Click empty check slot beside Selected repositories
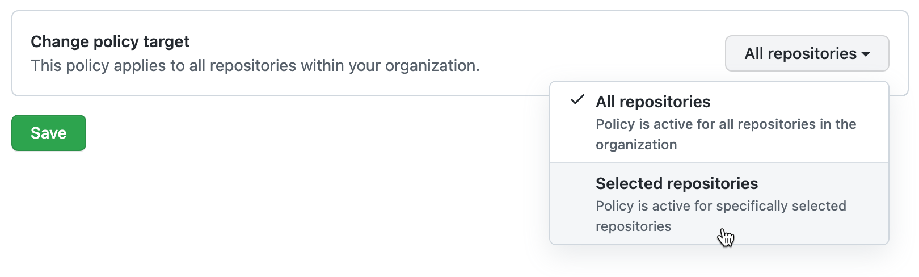This screenshot has height=277, width=919. click(577, 183)
